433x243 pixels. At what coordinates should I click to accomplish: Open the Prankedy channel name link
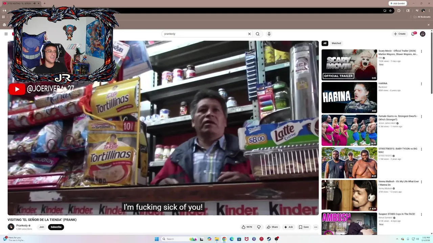[22, 225]
